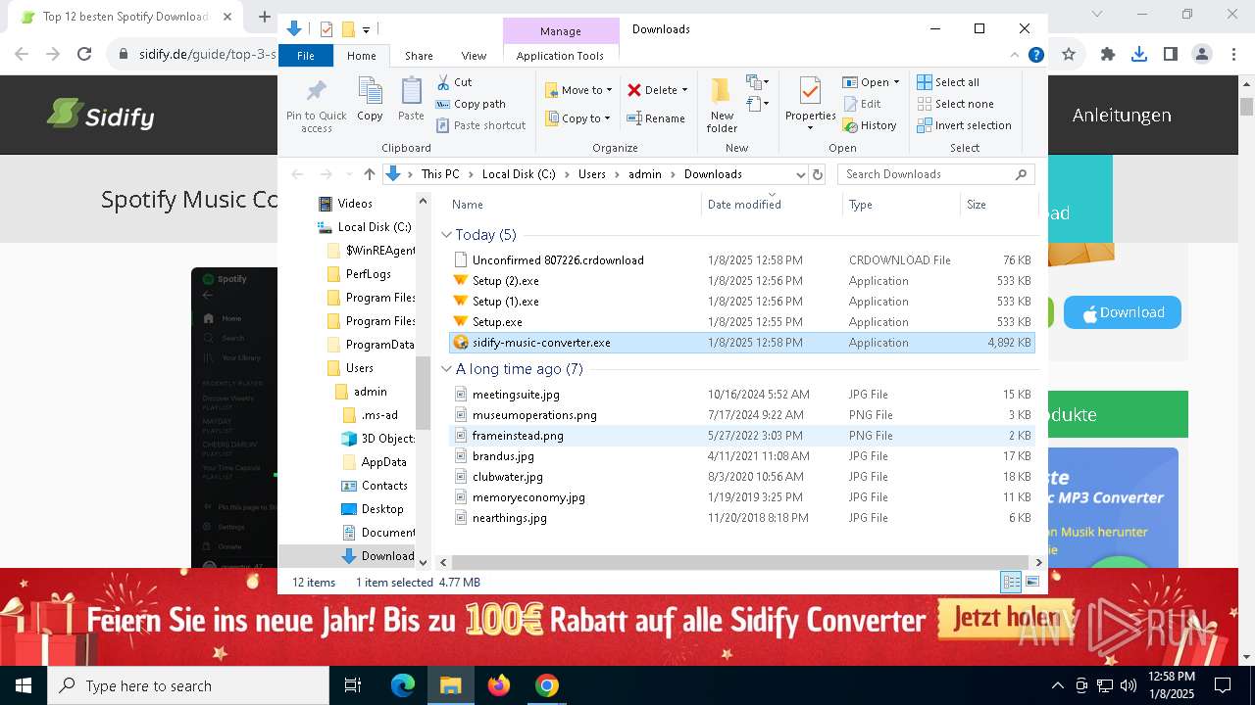Click Local Disk (C:) in address bar
This screenshot has height=705, width=1255.
519,174
